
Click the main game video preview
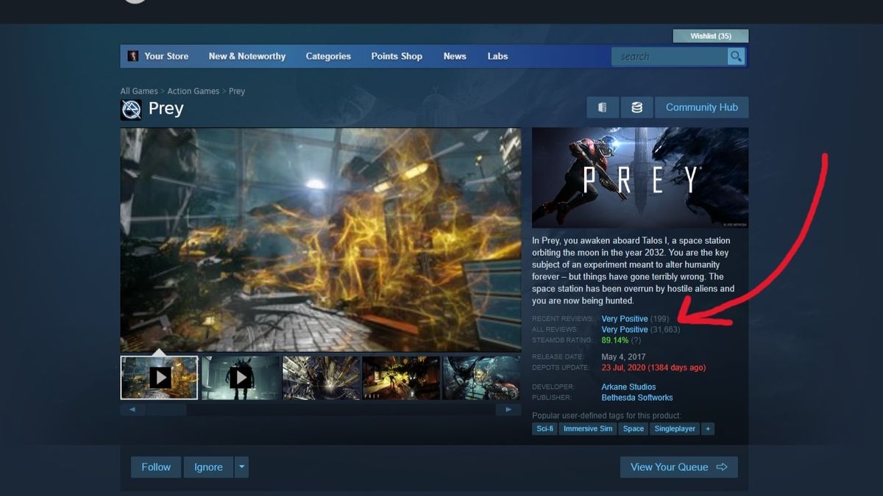321,240
